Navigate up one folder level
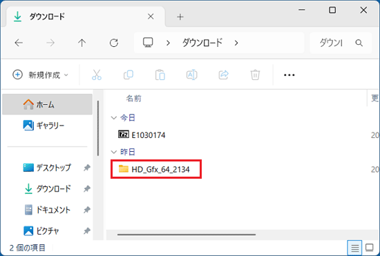 (82, 43)
